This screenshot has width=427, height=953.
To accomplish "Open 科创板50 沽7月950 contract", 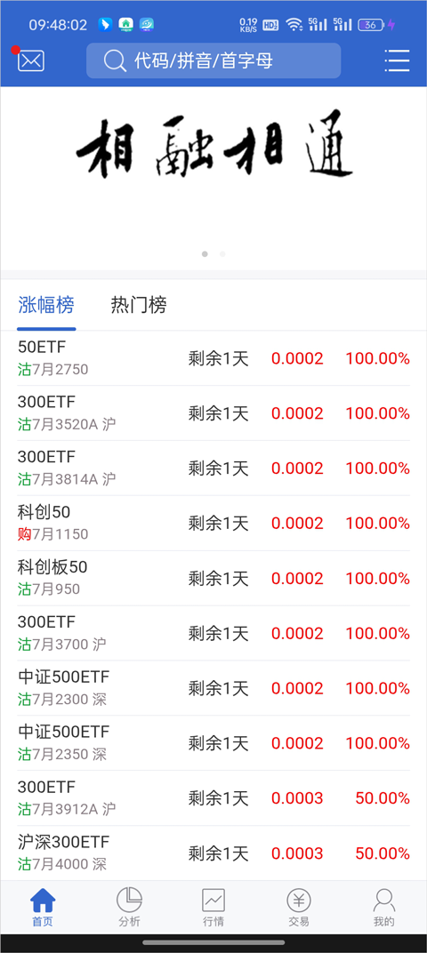I will 213,578.
